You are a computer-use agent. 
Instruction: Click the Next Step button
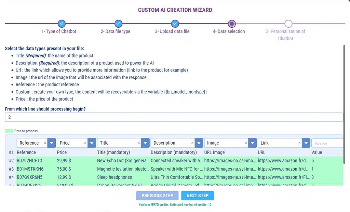click(x=198, y=196)
